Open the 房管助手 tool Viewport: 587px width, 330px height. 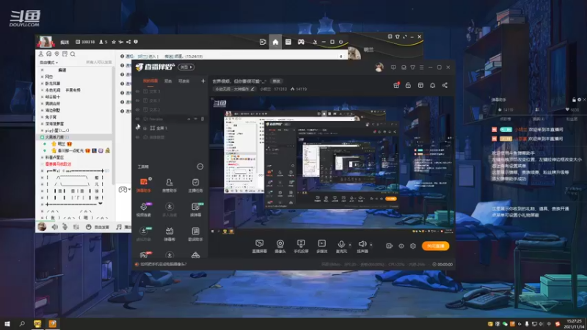pyautogui.click(x=169, y=185)
